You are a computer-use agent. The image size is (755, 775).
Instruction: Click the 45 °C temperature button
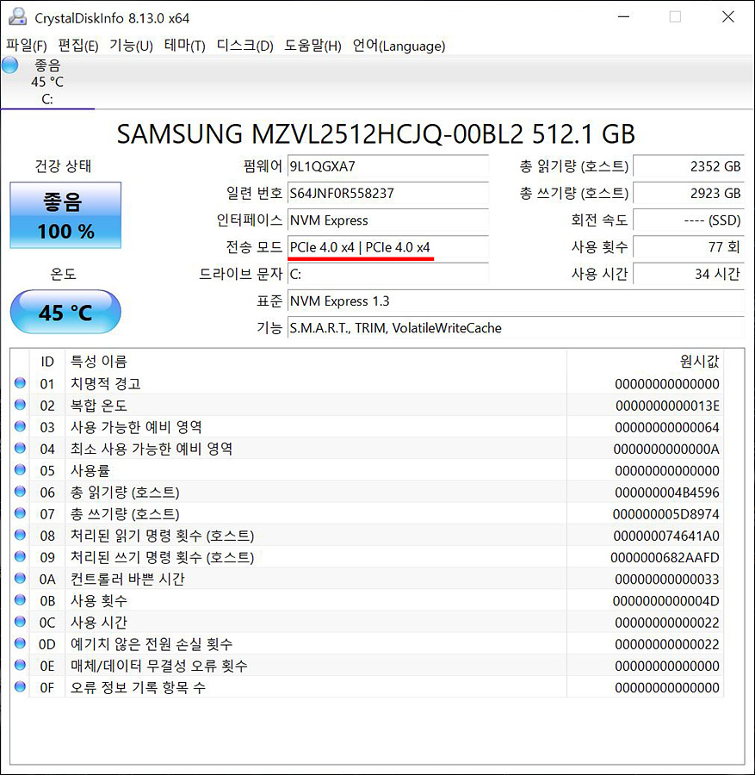tap(65, 312)
